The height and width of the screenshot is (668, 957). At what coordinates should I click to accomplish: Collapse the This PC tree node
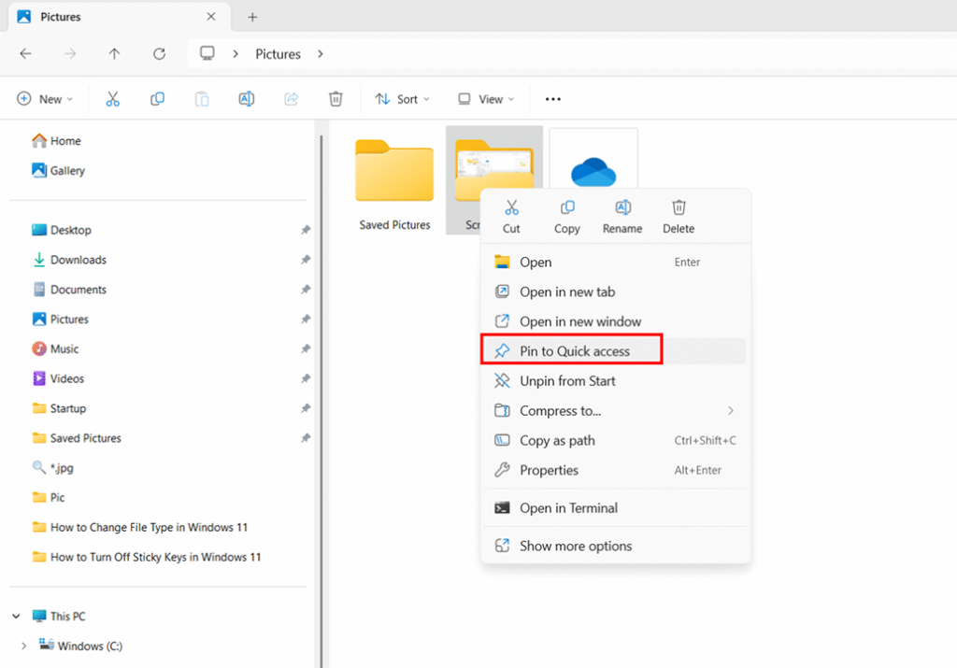tap(17, 616)
